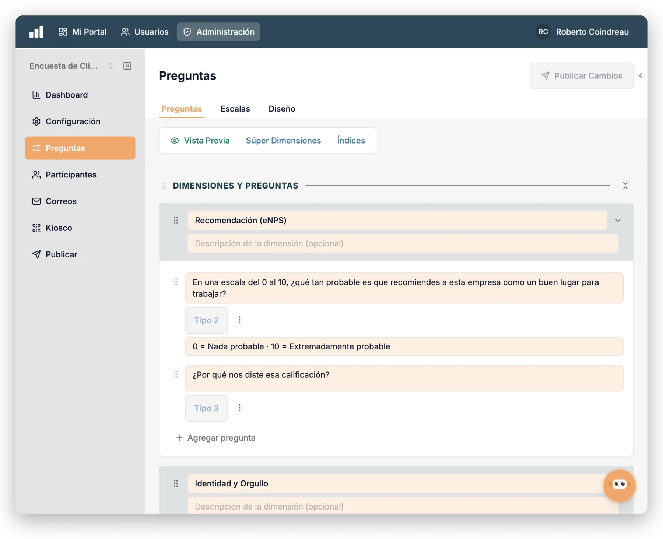This screenshot has width=663, height=539.
Task: Open Vista Previa preview
Action: [x=200, y=141]
